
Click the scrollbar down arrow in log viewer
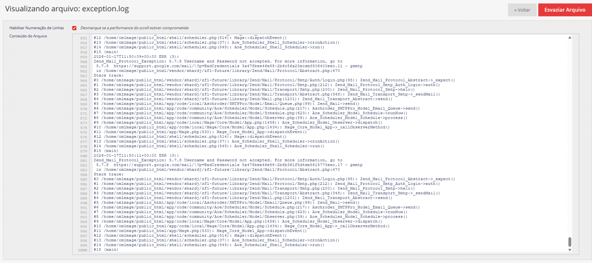point(569,250)
